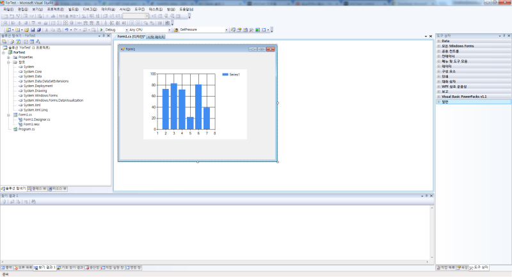Switch to the Output tab (출력)
Viewport: 512px width, 277px height.
click(x=6, y=267)
